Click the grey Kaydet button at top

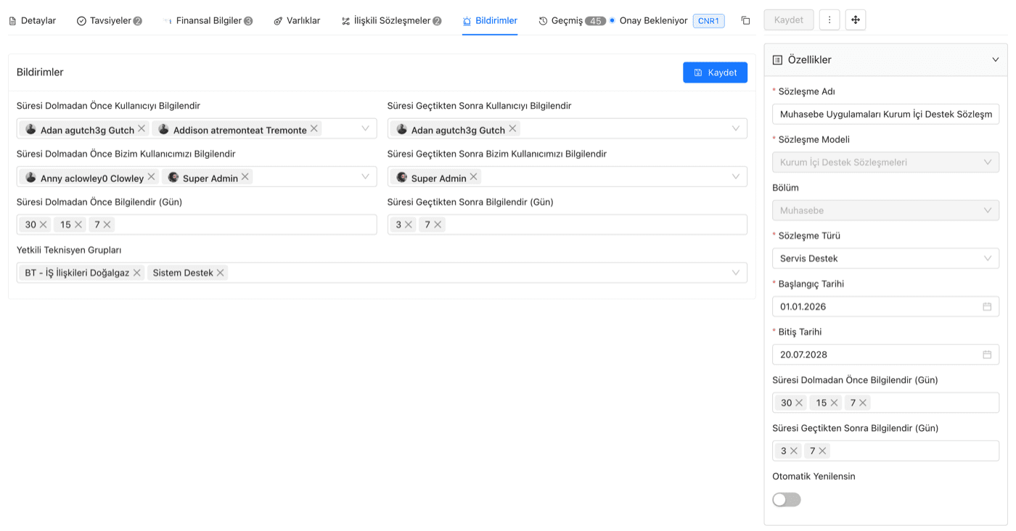click(789, 20)
